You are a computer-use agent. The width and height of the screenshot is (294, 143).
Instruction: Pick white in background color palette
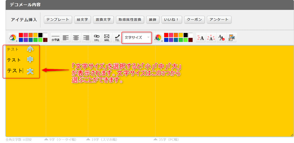point(45,35)
